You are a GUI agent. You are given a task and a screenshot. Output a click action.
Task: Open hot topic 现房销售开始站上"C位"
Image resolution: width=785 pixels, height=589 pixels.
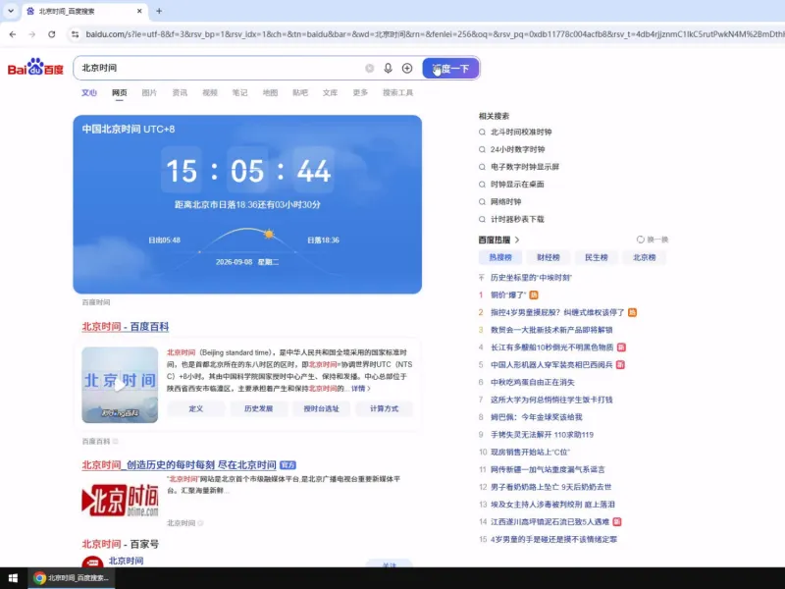click(x=530, y=453)
